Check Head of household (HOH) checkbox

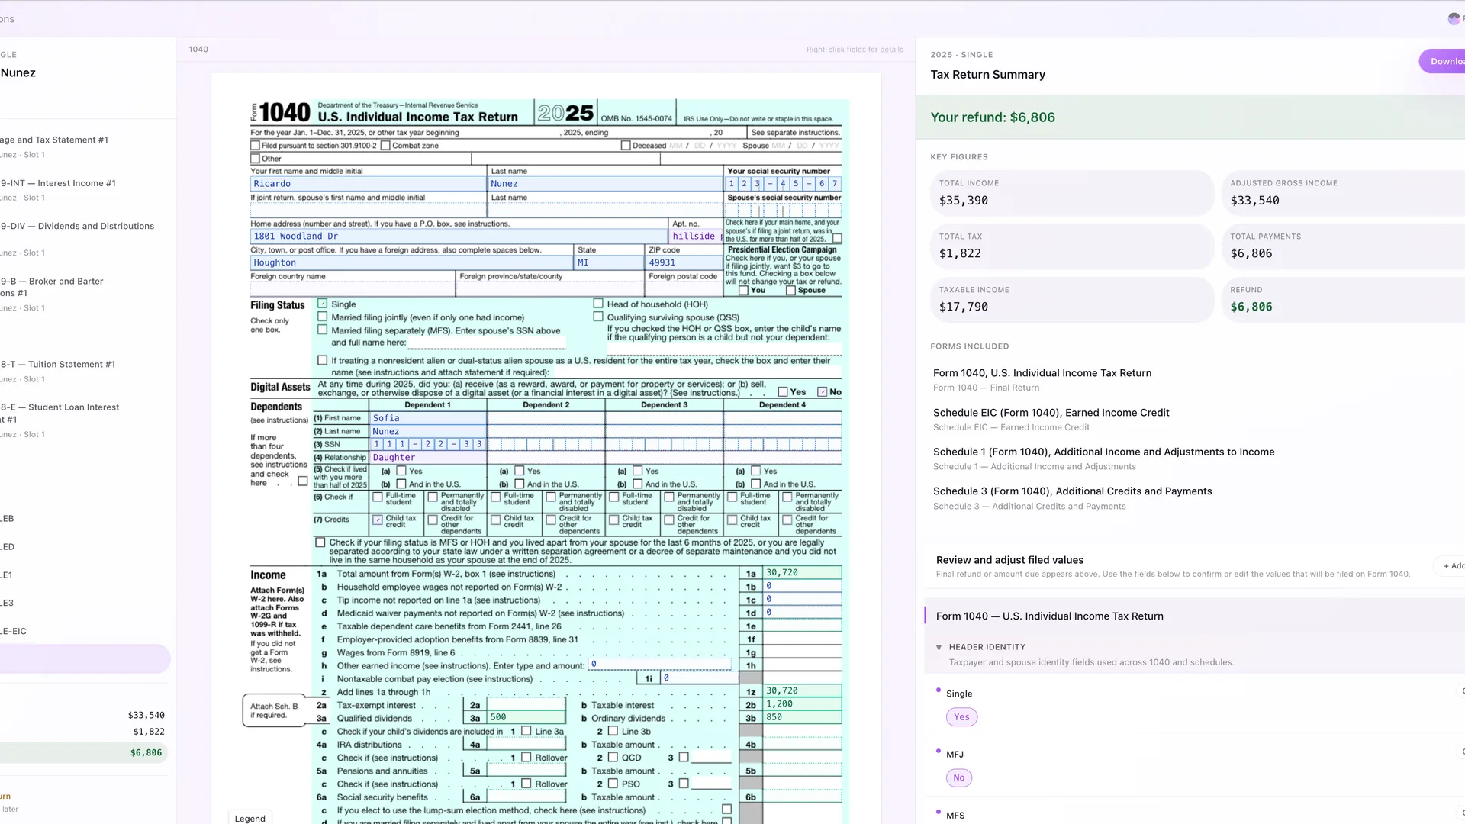(598, 304)
